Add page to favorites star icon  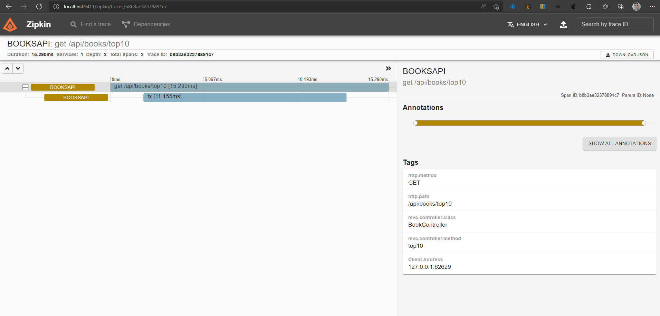tap(496, 7)
